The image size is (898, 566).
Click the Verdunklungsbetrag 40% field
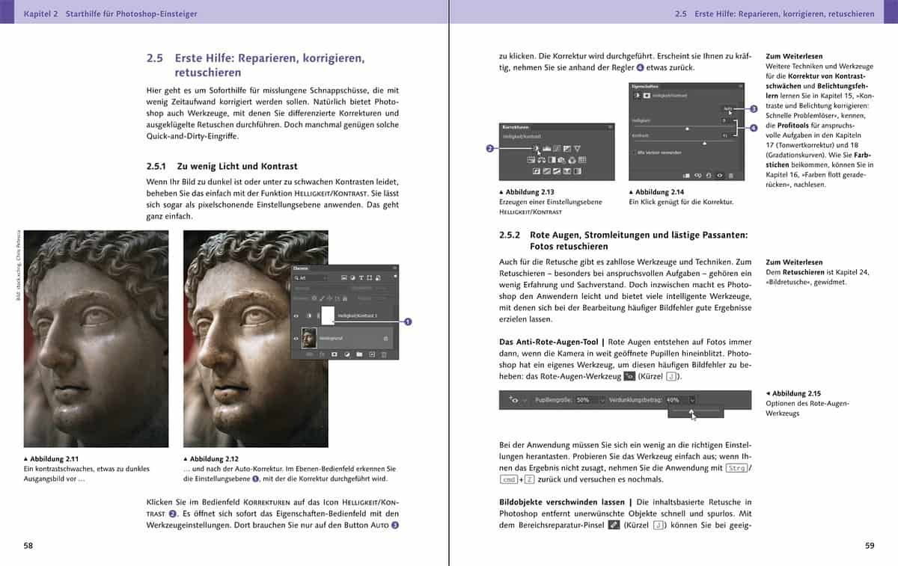[676, 400]
